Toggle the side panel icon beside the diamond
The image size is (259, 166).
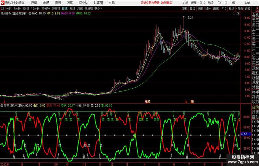pos(238,14)
